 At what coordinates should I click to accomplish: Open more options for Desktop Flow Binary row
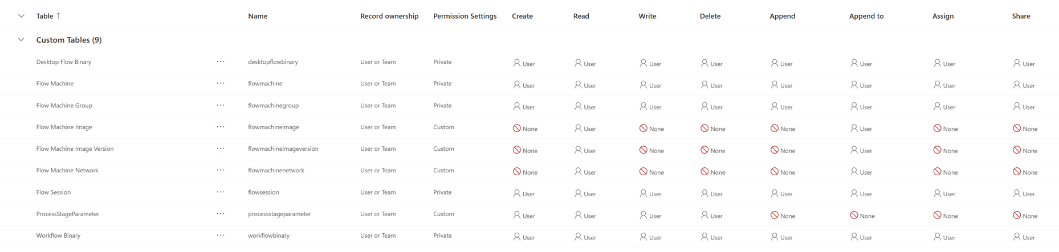coord(221,62)
